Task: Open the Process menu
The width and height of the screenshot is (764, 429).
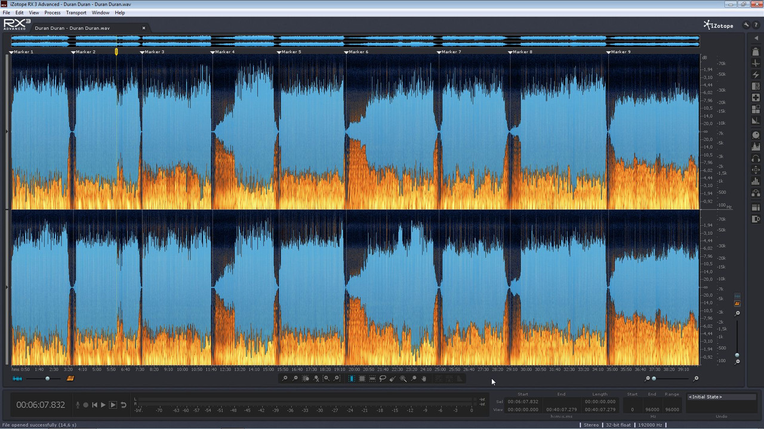Action: coord(53,13)
